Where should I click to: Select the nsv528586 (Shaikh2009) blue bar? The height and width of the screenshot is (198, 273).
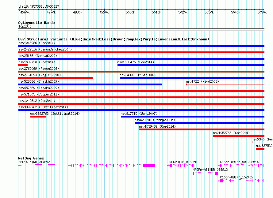click(x=90, y=84)
